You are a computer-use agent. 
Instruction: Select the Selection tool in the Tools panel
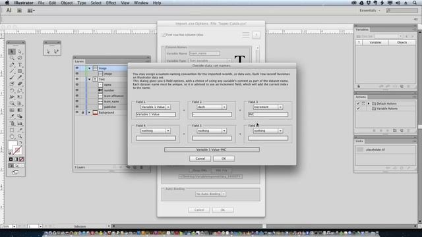pyautogui.click(x=12, y=51)
